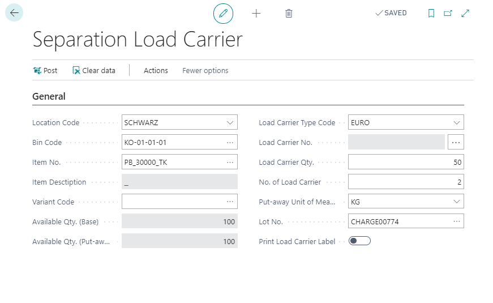Click the Location Code label

tap(56, 123)
